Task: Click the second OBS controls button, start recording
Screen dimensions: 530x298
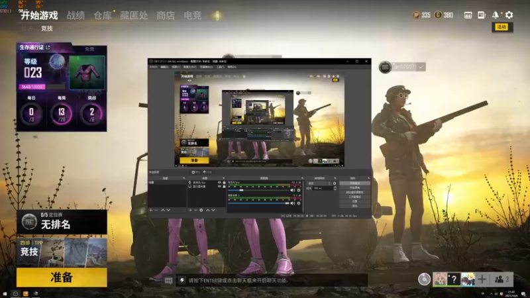Action: click(x=354, y=187)
